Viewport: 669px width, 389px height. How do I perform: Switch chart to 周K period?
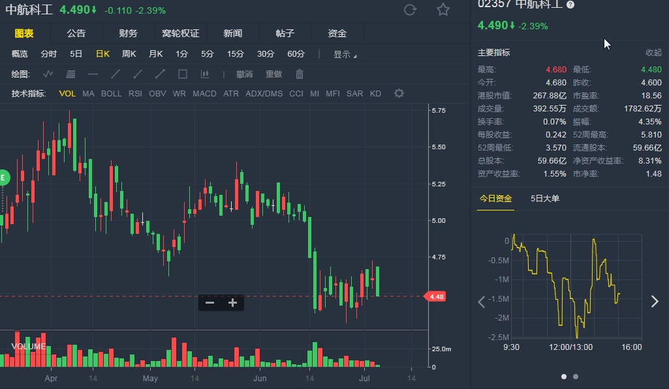click(129, 54)
